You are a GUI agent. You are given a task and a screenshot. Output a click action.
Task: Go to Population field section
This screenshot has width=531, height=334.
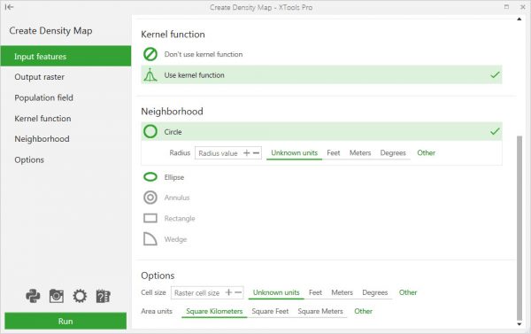coord(43,97)
